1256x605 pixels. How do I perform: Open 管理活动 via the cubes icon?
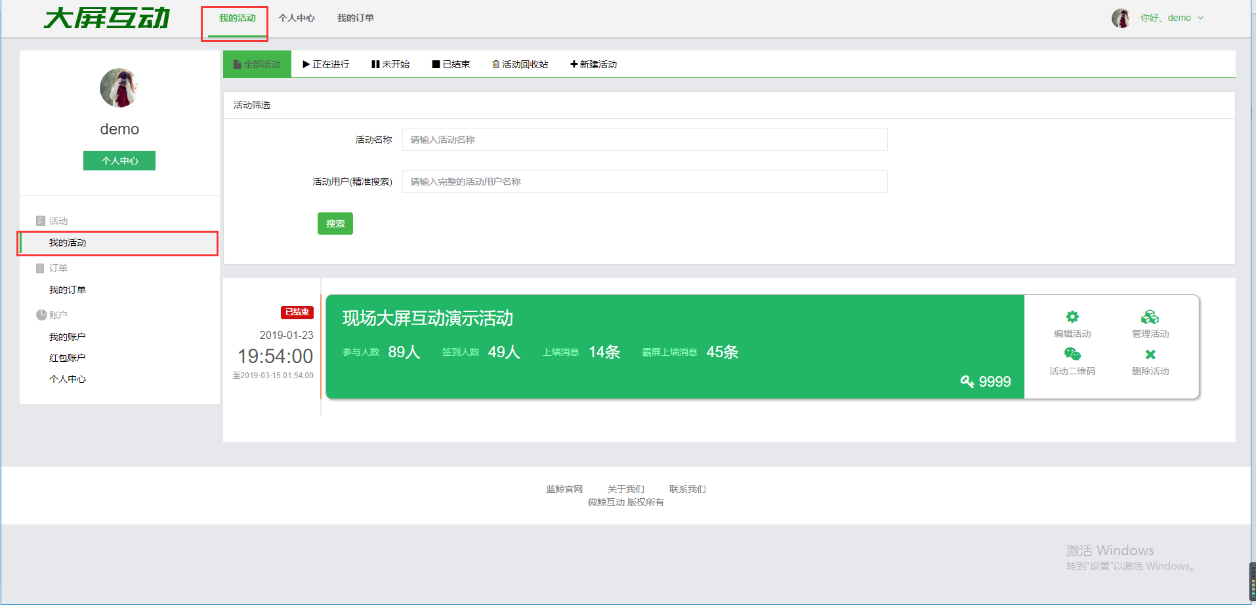click(1150, 317)
